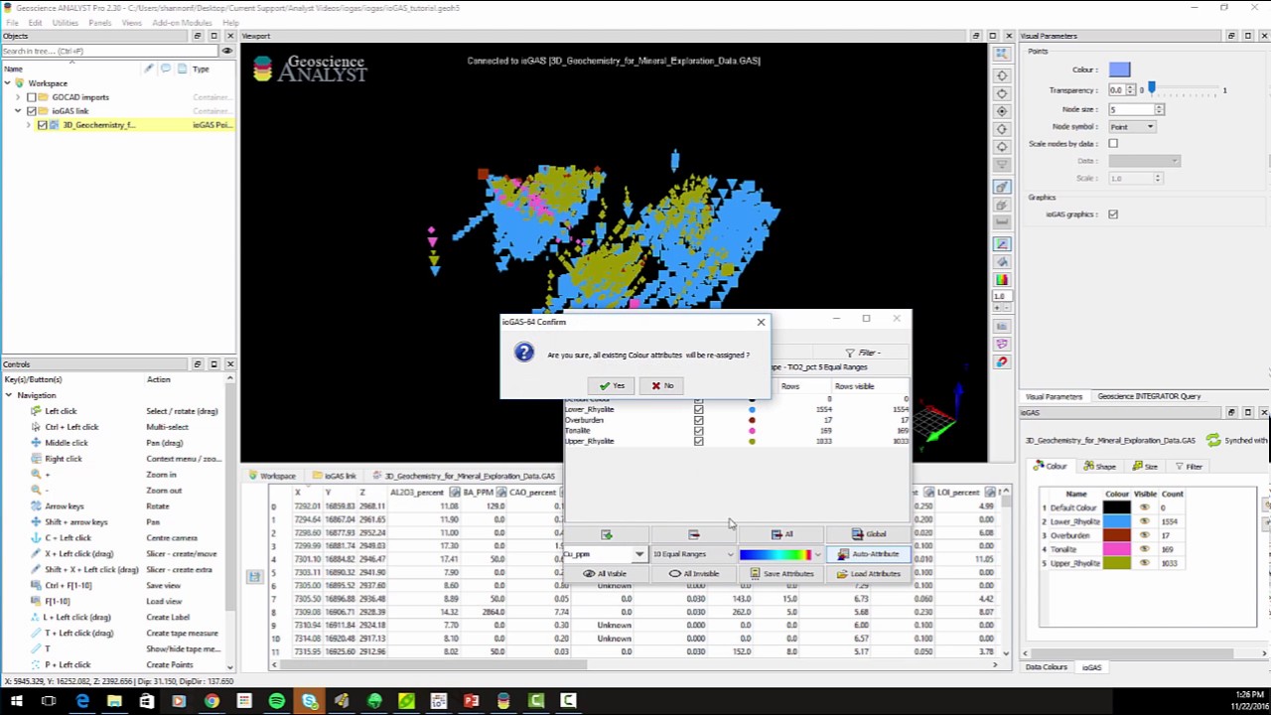The height and width of the screenshot is (715, 1271).
Task: Open the Views menu
Action: 132,22
